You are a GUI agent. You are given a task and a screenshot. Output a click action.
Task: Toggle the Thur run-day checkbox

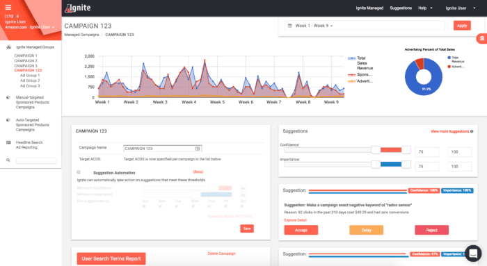pyautogui.click(x=209, y=206)
